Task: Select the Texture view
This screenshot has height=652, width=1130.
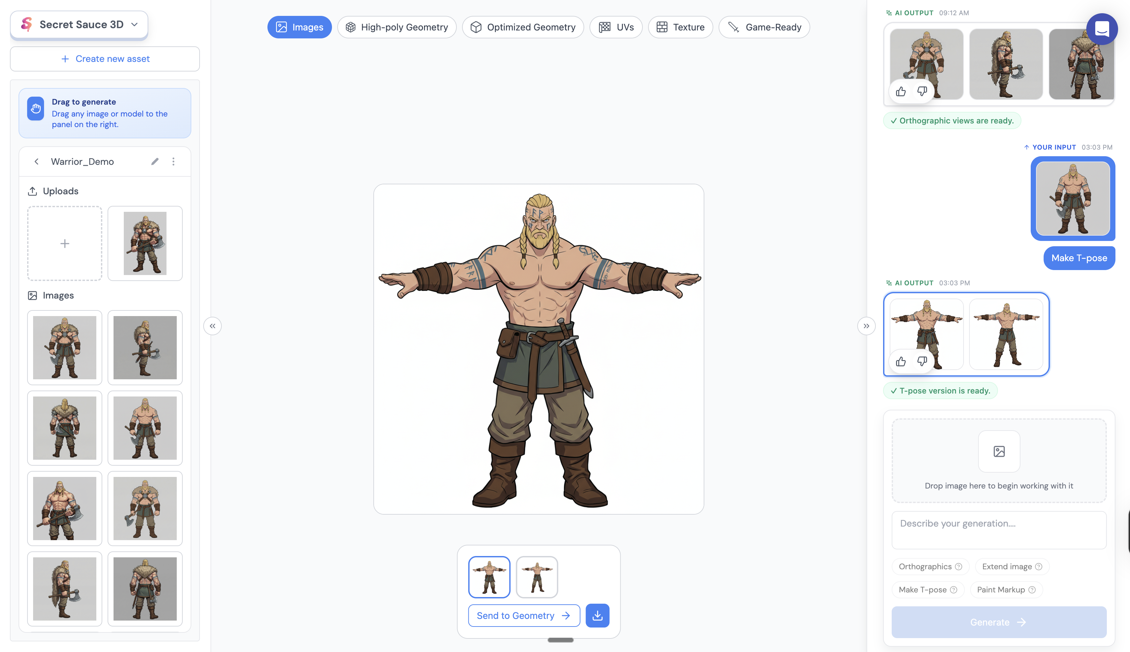Action: [680, 27]
